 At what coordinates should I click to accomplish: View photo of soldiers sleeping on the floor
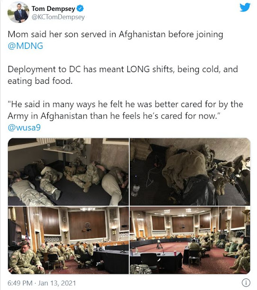tap(68, 172)
